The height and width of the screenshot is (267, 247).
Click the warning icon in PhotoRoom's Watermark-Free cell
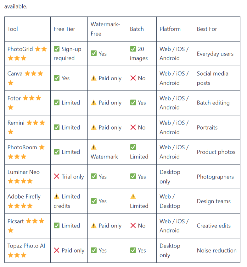tap(94, 147)
